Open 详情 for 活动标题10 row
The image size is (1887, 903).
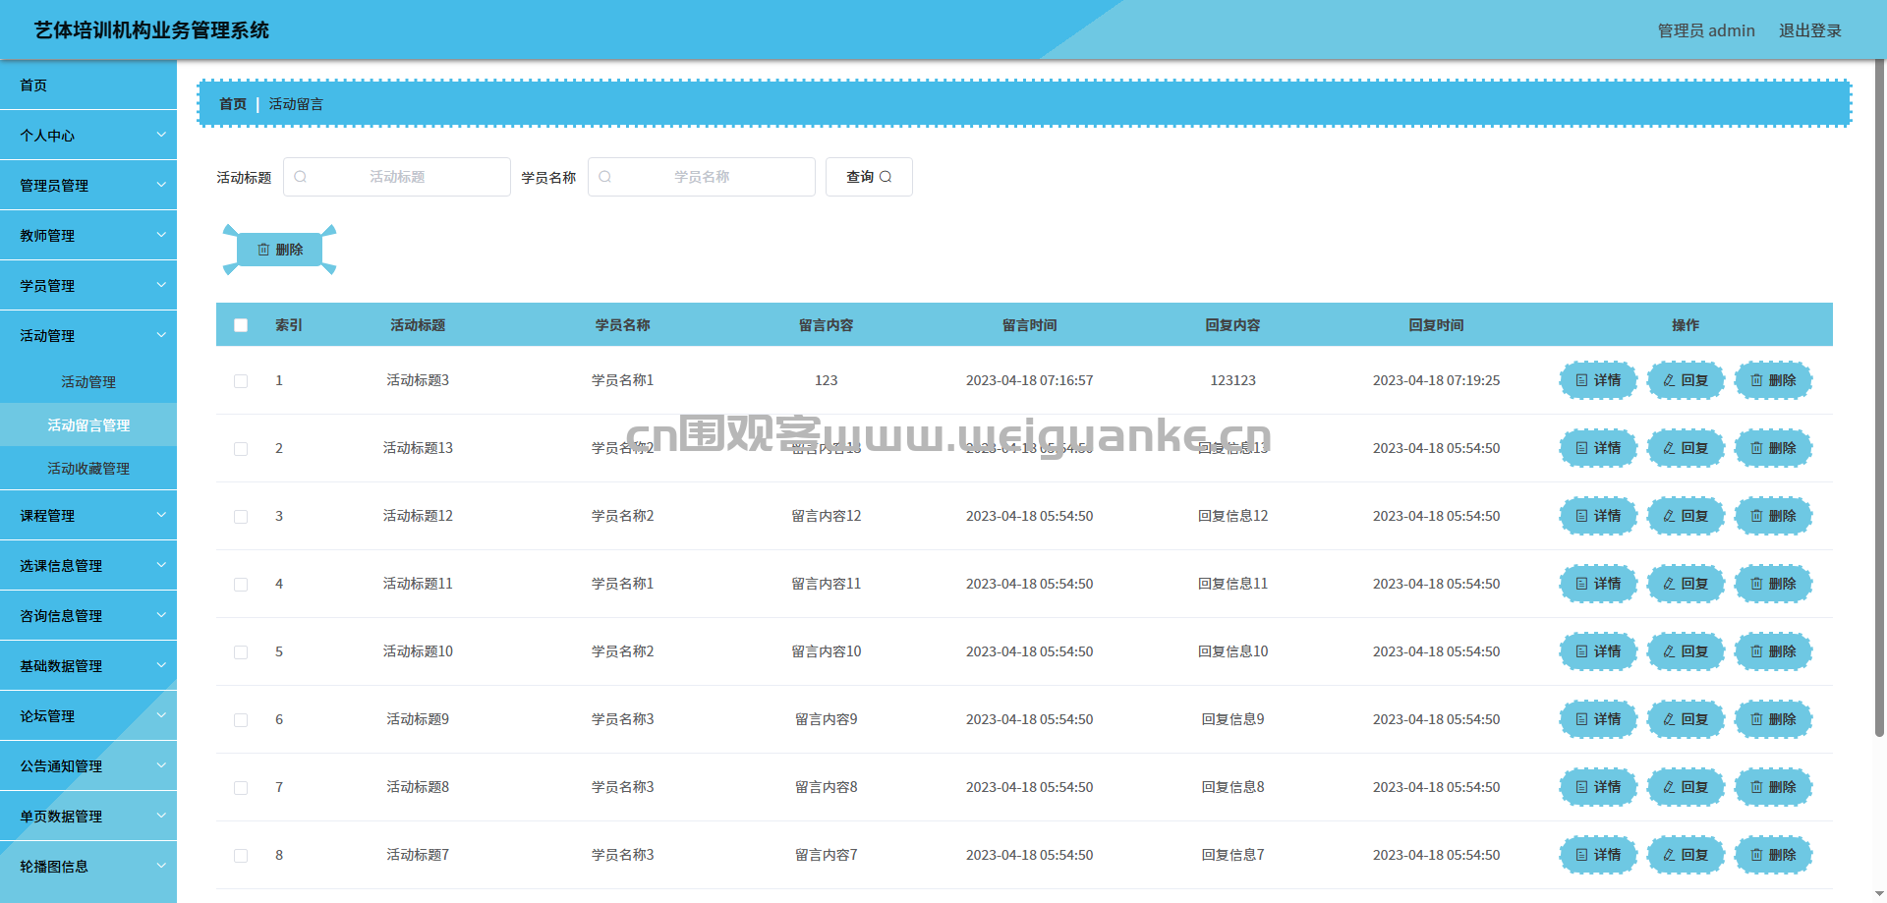(x=1598, y=651)
